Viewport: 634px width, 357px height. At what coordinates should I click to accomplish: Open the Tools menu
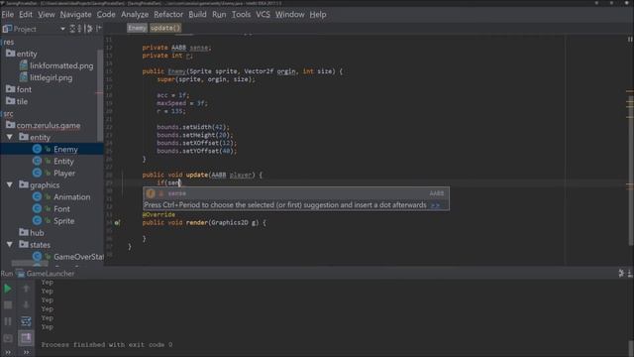[x=241, y=15]
